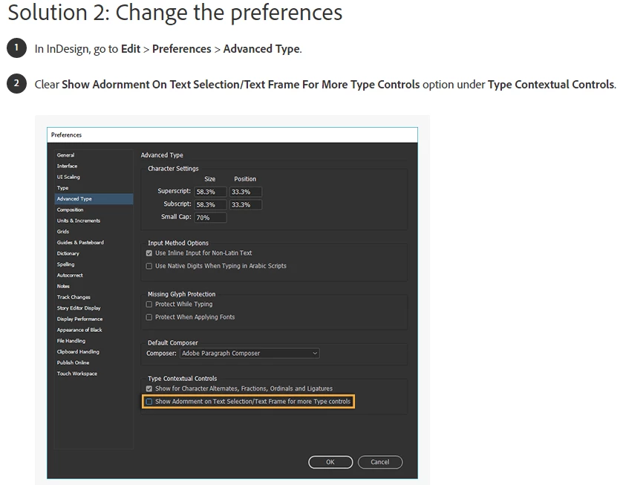Click the 'Input Method Options' group label
Image resolution: width=623 pixels, height=485 pixels.
coord(178,243)
